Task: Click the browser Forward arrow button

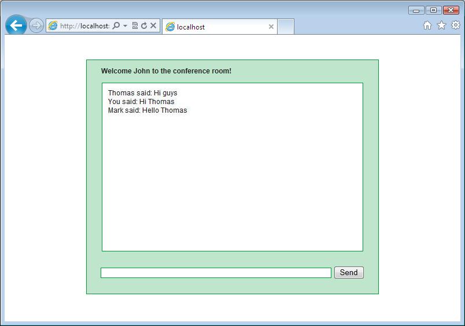Action: point(36,26)
